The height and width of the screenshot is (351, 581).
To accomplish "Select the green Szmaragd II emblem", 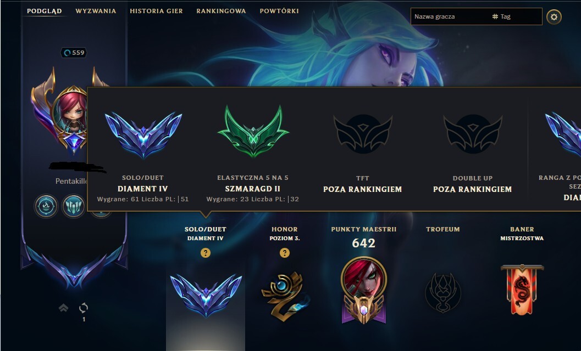I will coord(253,131).
